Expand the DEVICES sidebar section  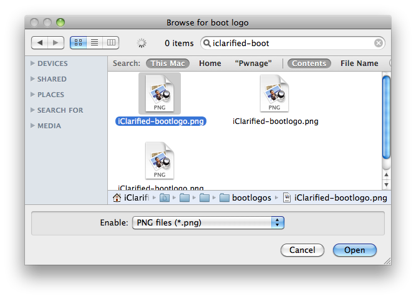[x=32, y=63]
